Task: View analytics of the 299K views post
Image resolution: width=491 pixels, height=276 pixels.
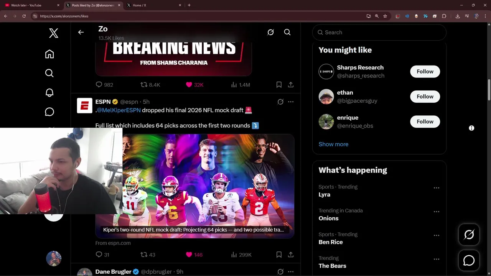Action: click(x=241, y=255)
